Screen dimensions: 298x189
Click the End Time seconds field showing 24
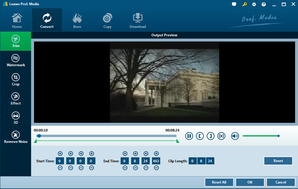146,161
